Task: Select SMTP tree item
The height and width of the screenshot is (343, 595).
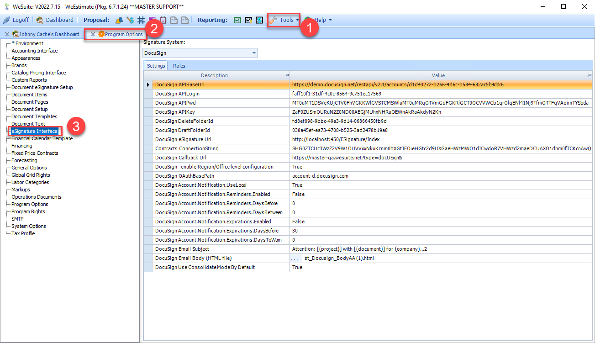Action: tap(17, 219)
